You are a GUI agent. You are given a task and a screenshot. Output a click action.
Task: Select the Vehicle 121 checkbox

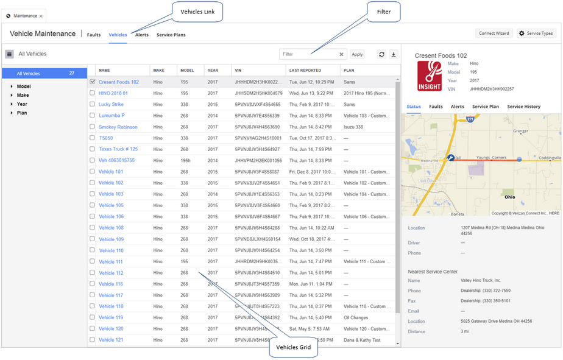click(x=92, y=339)
